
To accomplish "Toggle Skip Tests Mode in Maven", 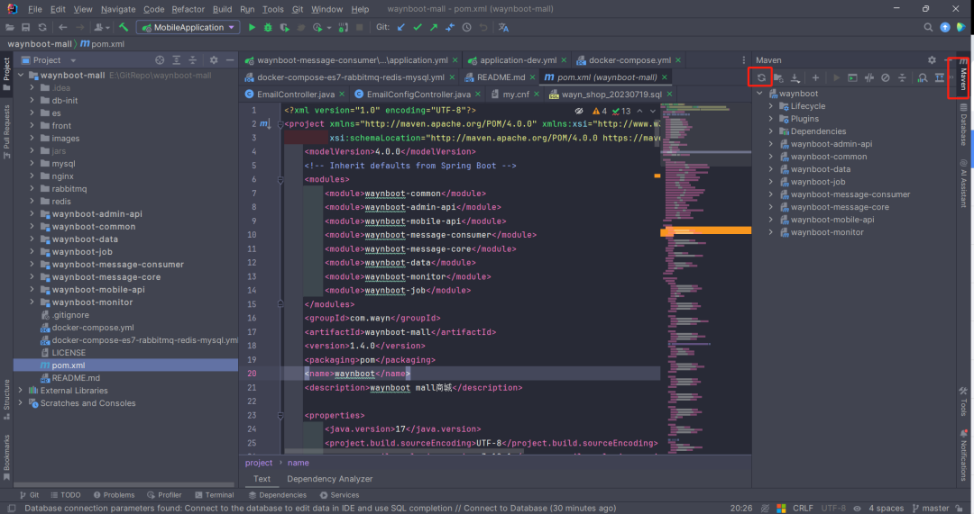I will coord(886,77).
